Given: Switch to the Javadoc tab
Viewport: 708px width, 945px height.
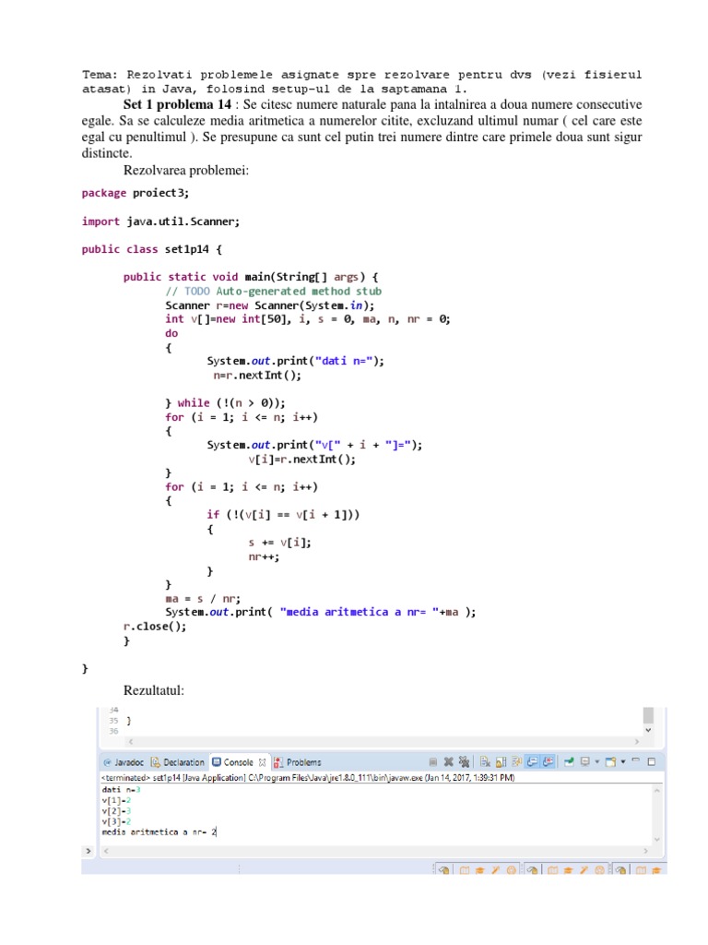Looking at the screenshot, I should 124,762.
